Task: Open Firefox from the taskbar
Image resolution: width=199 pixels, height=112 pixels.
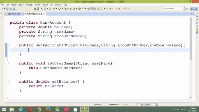Action: click(x=48, y=109)
